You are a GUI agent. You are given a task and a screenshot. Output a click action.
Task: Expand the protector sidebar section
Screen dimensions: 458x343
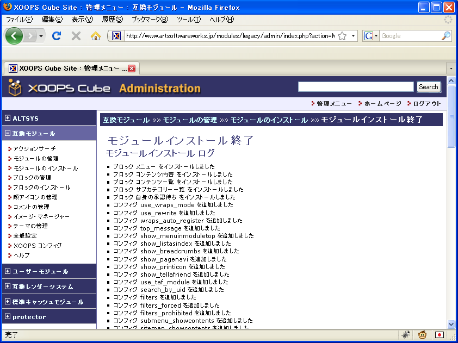8,316
